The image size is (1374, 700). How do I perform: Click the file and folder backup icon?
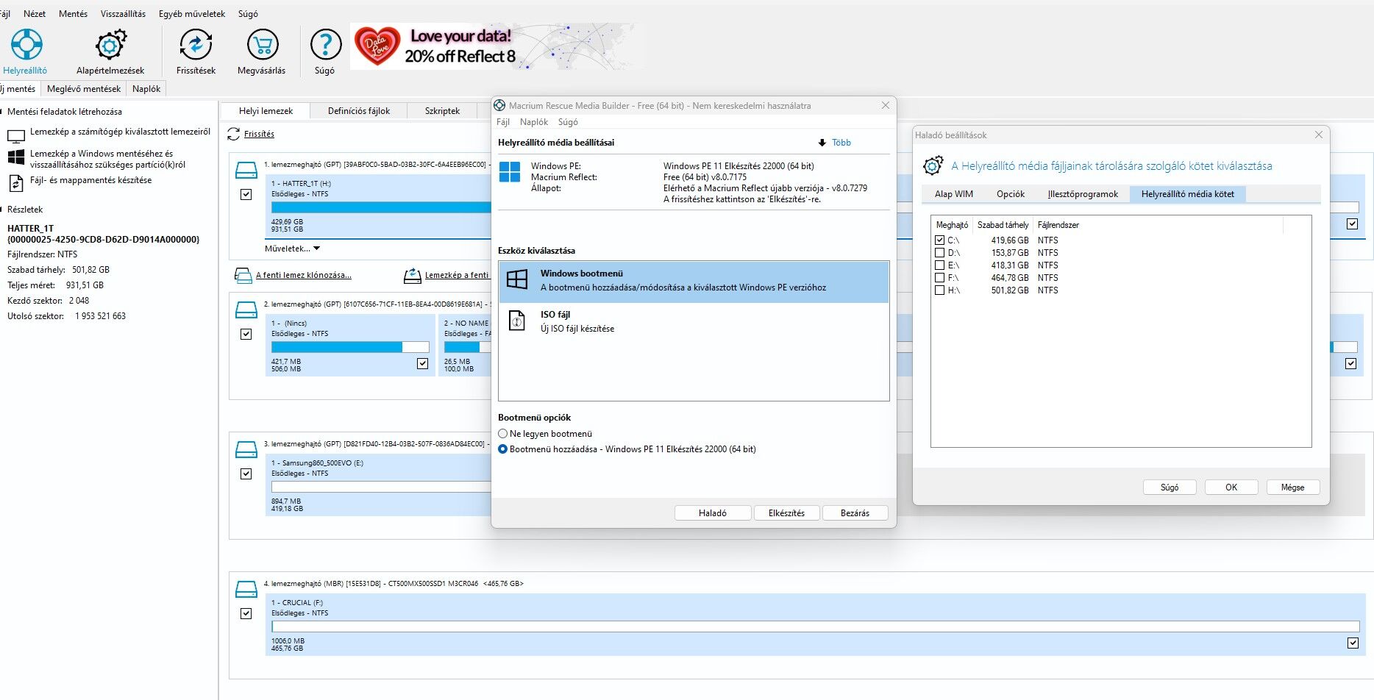click(x=15, y=182)
